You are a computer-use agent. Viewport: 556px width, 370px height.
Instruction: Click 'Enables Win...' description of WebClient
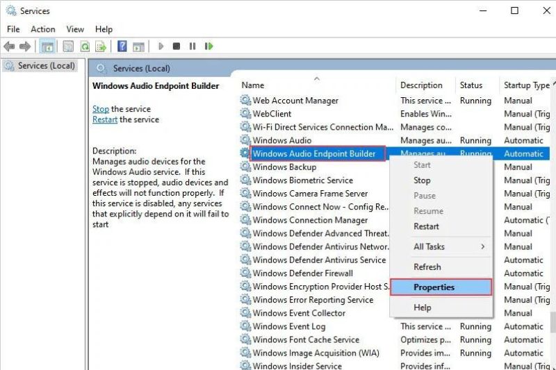(x=426, y=113)
